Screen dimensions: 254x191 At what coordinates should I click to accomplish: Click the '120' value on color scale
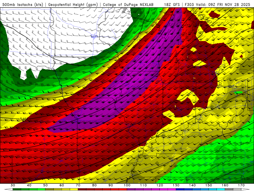coord(160,185)
